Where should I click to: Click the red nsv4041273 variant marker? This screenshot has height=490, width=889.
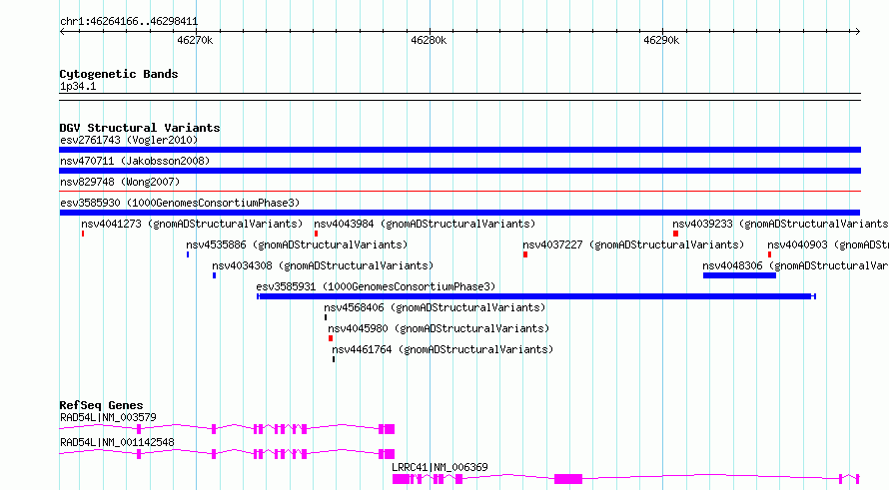click(x=83, y=234)
